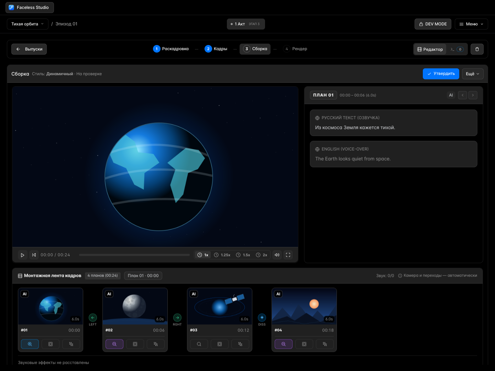Click sparkle effects icon on card #01

[x=71, y=344]
